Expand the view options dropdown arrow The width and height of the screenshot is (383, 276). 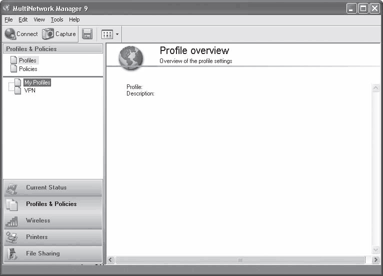click(x=117, y=34)
